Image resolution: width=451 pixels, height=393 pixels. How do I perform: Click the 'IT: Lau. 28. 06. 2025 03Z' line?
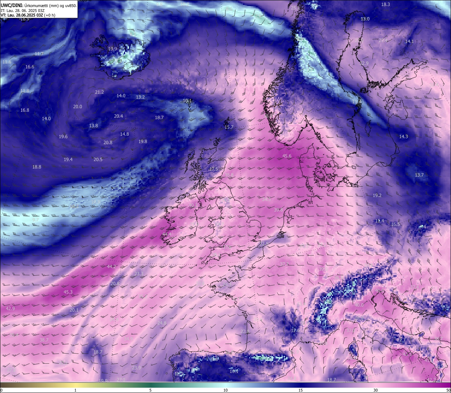click(x=23, y=11)
